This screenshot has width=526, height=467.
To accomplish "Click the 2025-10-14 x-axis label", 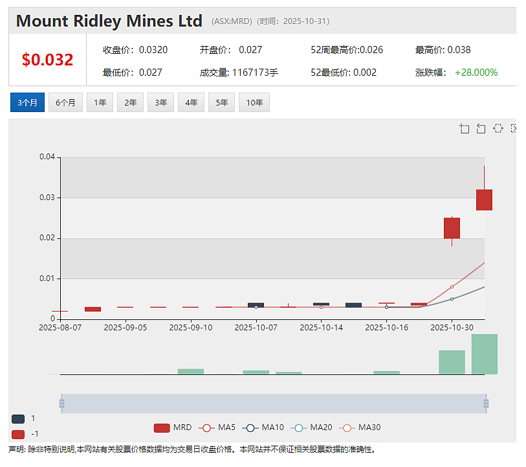I will (x=322, y=328).
